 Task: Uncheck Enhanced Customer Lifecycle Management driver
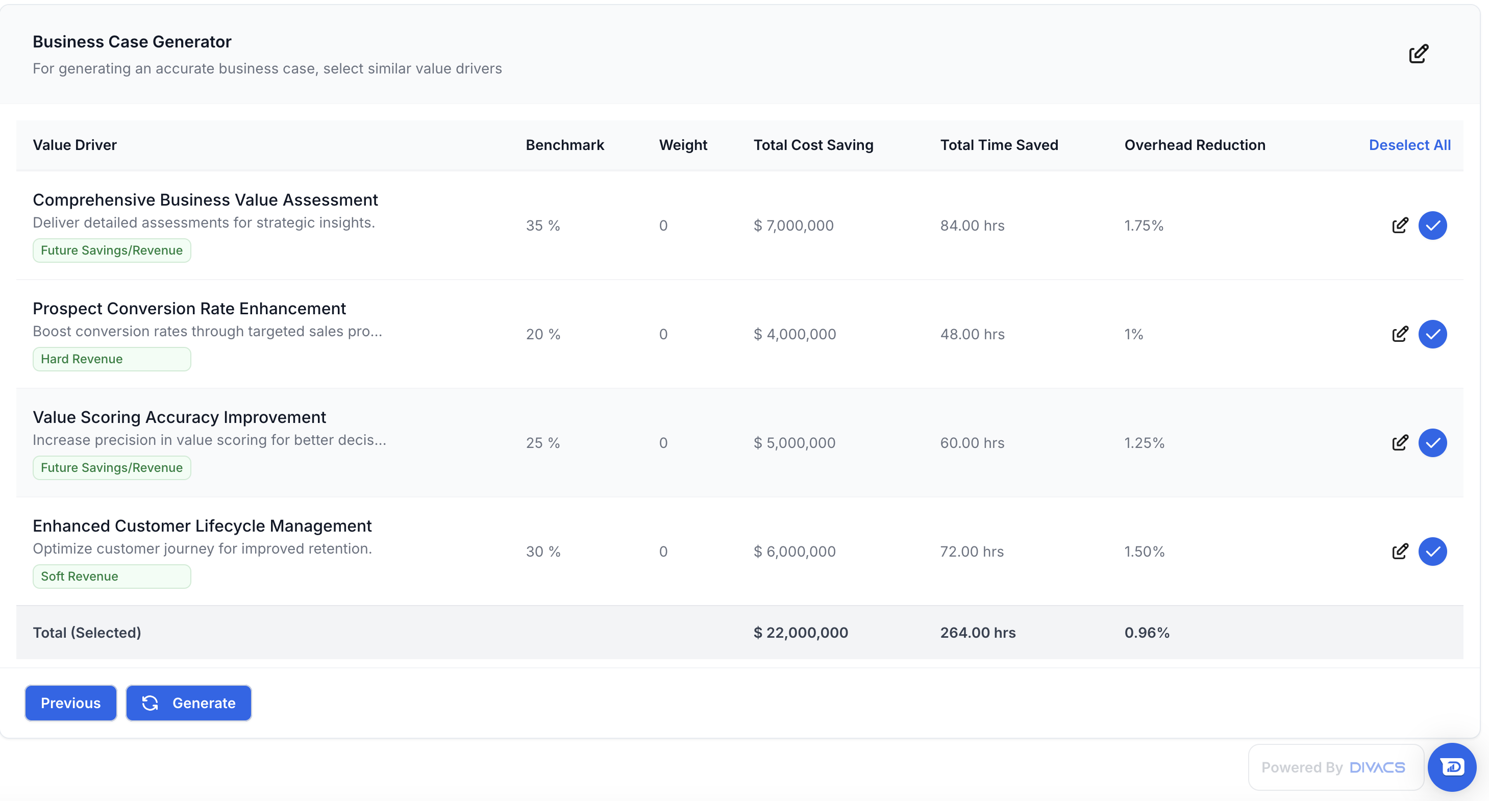click(x=1432, y=552)
